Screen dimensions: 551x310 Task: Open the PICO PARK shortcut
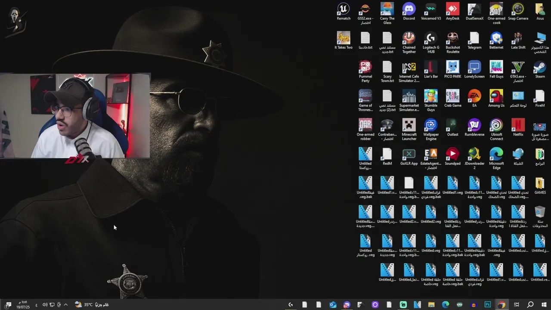point(452,69)
